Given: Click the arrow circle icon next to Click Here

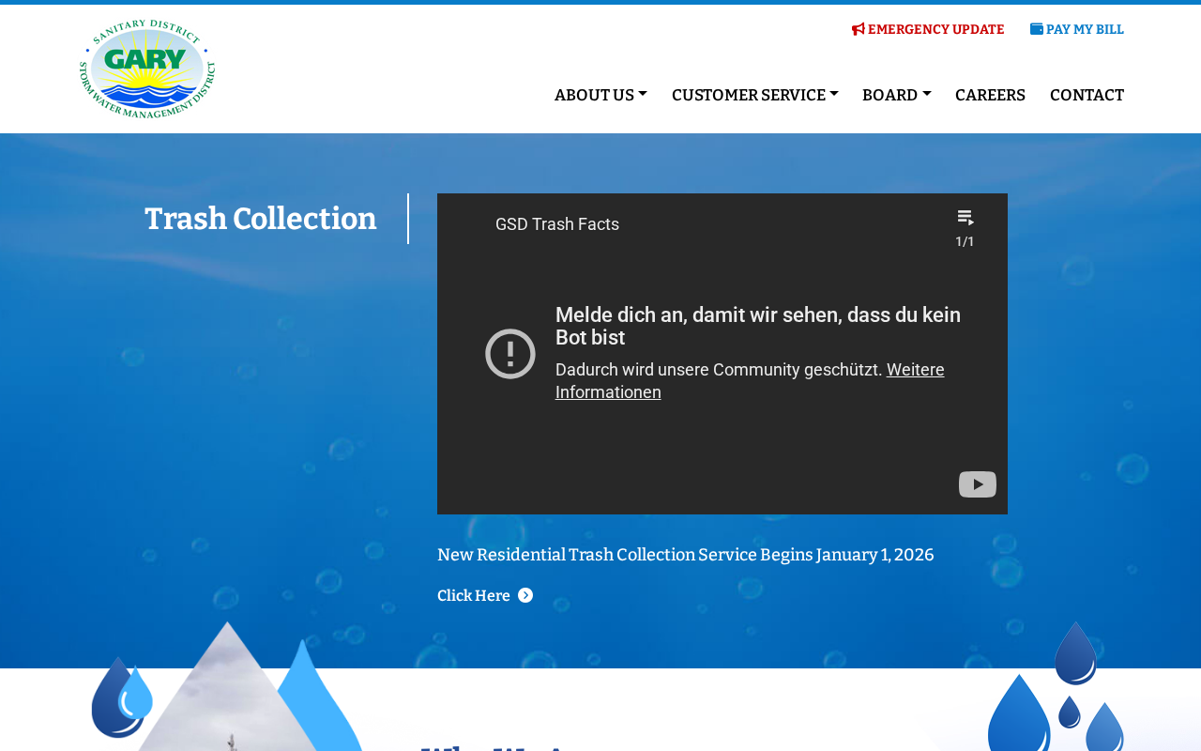Looking at the screenshot, I should (x=525, y=595).
